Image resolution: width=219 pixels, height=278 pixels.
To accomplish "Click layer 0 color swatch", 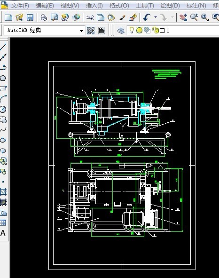I will [162, 31].
